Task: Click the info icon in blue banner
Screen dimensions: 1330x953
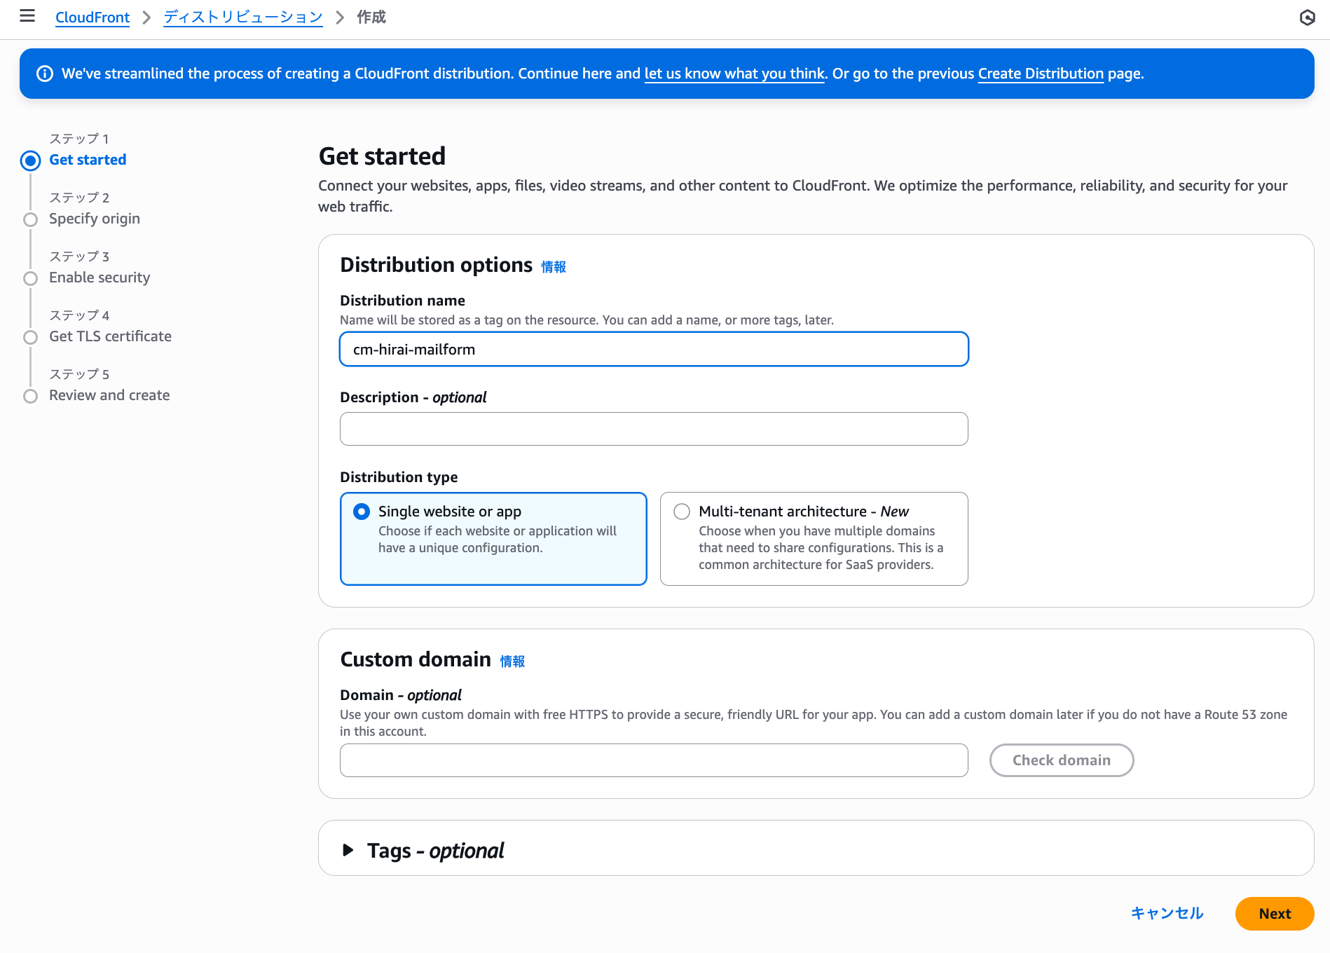Action: 45,74
